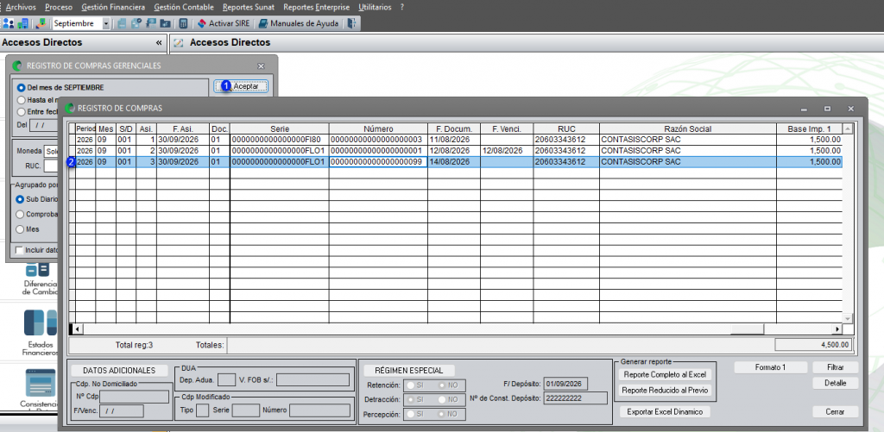Click the Razón Social column header
The image size is (884, 432).
click(688, 129)
